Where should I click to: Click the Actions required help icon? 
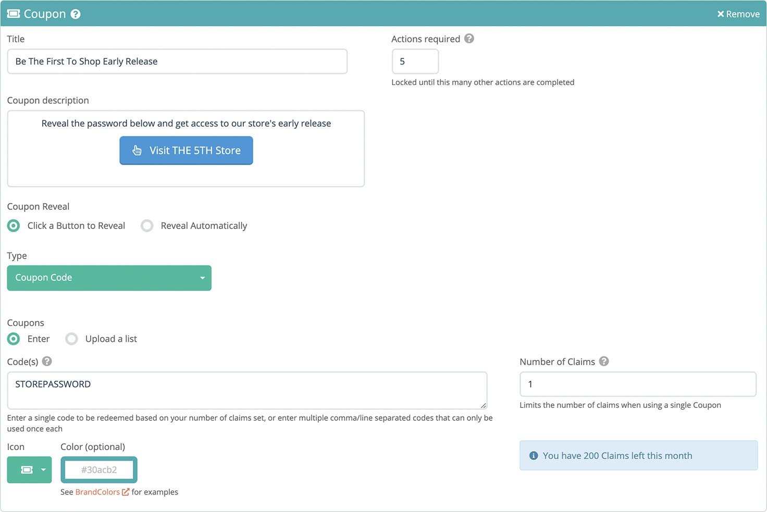(x=468, y=39)
